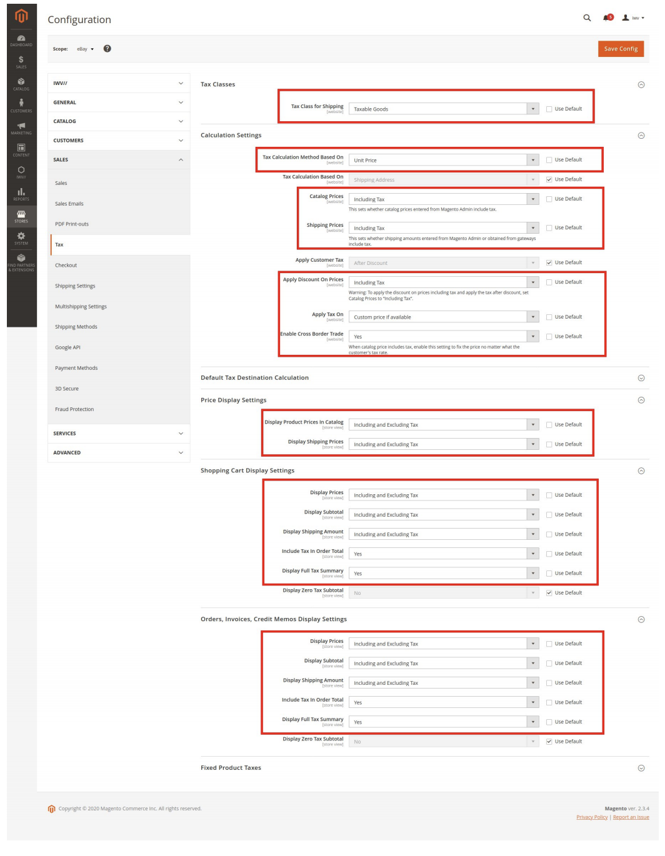This screenshot has width=665, height=856.
Task: Click the Save Config button
Action: (620, 49)
